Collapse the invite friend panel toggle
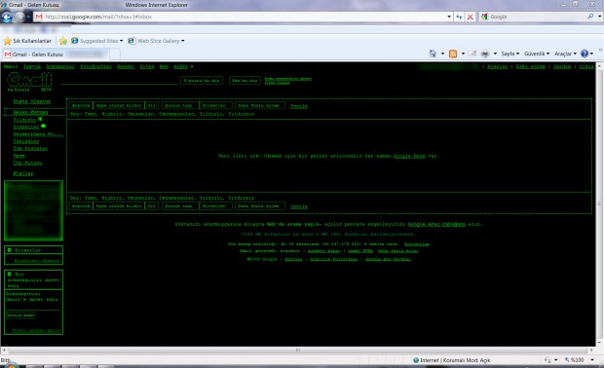The image size is (604, 368). (x=9, y=275)
